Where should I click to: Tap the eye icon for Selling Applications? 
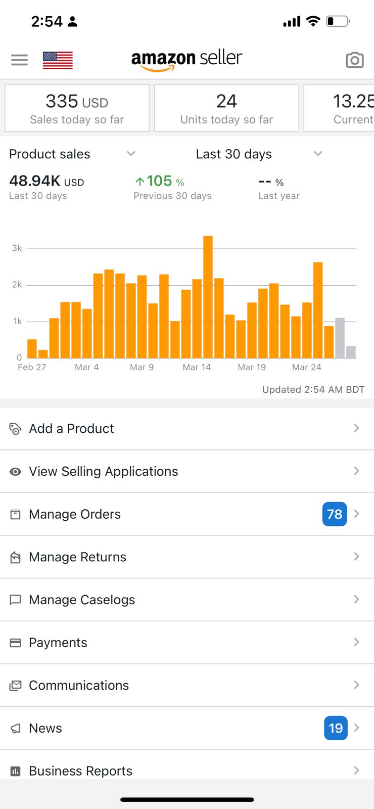tap(16, 472)
